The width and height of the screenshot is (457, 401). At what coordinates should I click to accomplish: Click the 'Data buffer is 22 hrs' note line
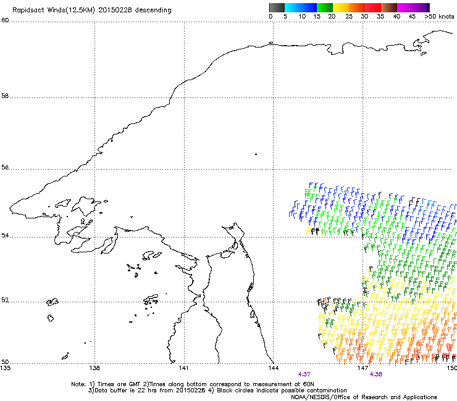pyautogui.click(x=217, y=391)
